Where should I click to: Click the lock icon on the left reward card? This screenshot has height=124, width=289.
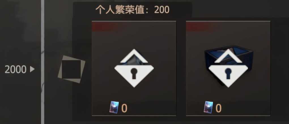pyautogui.click(x=134, y=76)
